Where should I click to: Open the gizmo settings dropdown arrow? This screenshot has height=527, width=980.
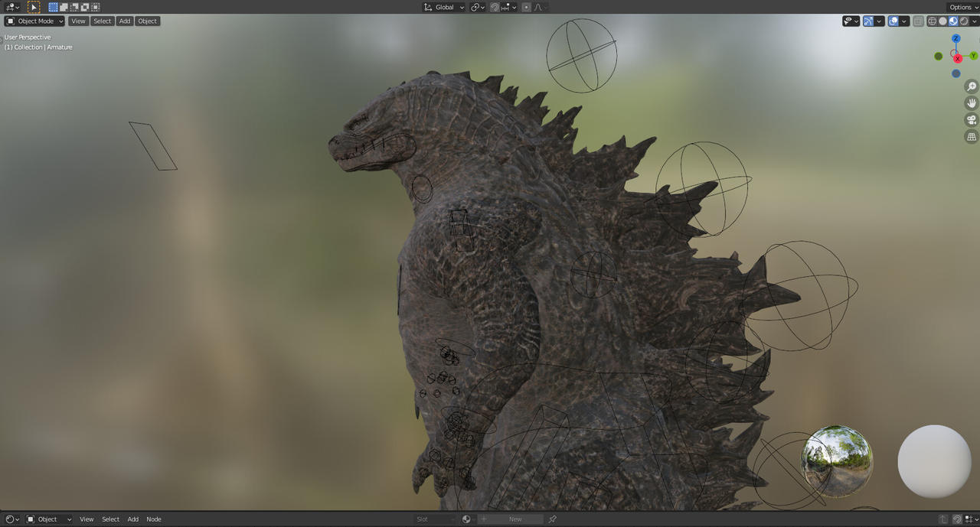tap(880, 21)
